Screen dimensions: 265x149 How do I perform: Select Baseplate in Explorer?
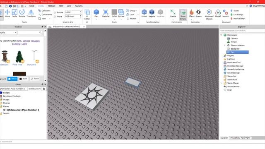coord(235,49)
